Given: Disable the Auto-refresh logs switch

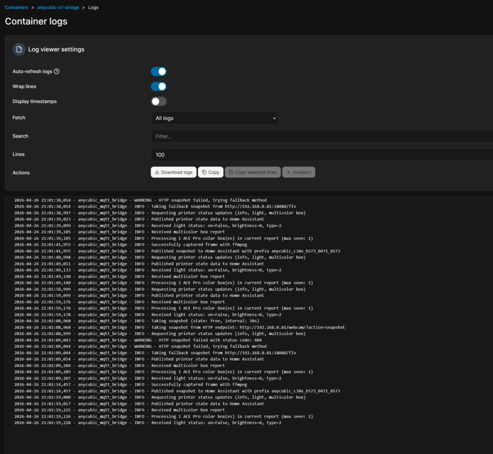Looking at the screenshot, I should (158, 72).
